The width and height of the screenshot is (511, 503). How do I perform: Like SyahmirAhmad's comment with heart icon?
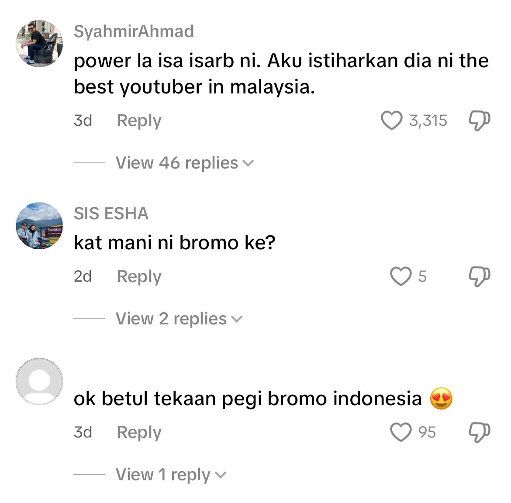tap(392, 121)
